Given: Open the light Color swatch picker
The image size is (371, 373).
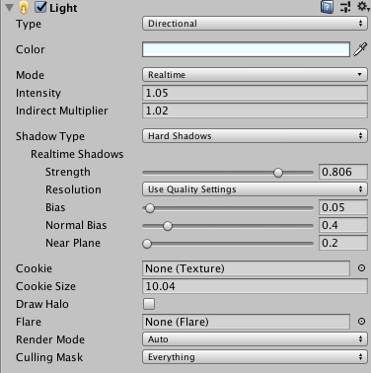Looking at the screenshot, I should coord(246,49).
